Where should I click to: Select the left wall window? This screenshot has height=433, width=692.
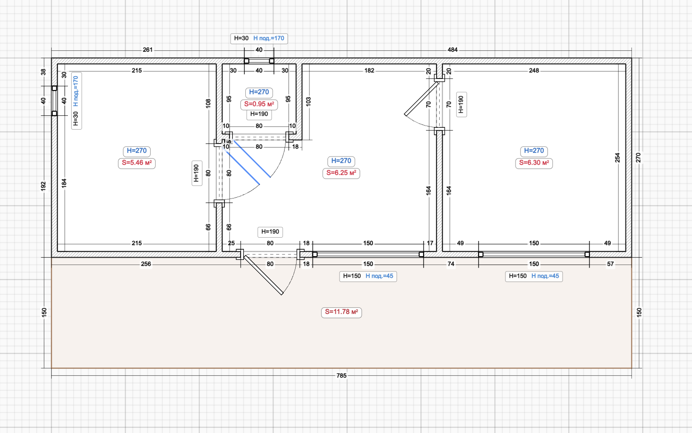[x=55, y=101]
